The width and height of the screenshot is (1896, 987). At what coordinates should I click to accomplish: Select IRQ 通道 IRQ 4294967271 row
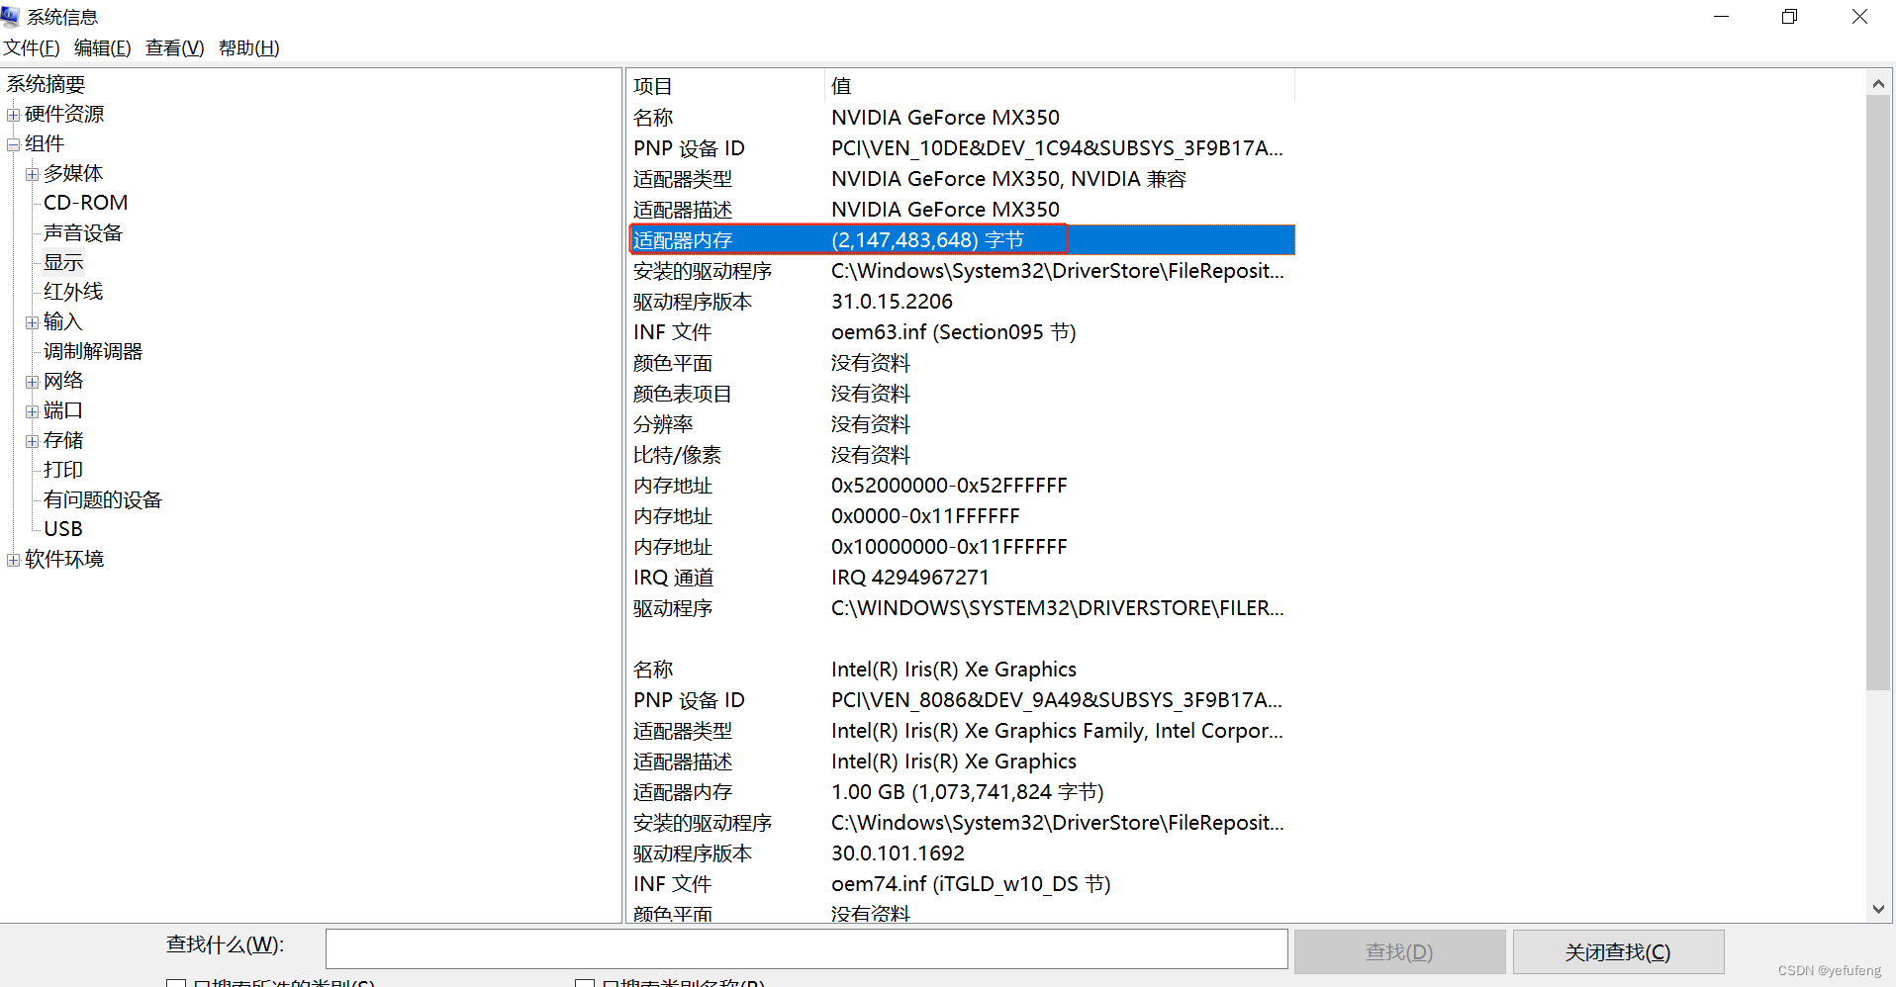pyautogui.click(x=962, y=578)
